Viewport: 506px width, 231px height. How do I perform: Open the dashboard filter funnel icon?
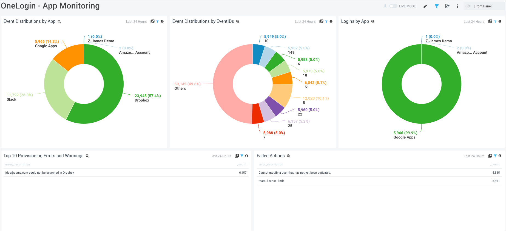coord(437,6)
